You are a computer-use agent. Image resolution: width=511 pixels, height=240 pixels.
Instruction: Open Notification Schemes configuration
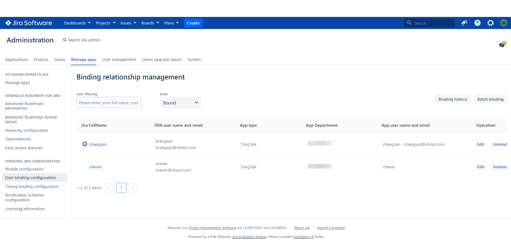24,198
